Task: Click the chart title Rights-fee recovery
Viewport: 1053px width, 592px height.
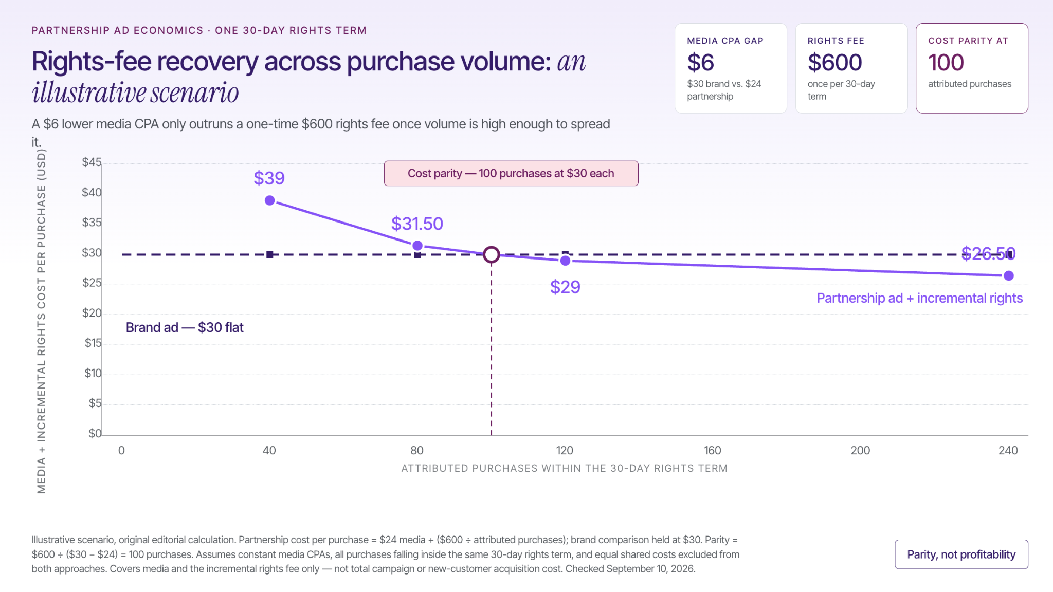Action: pos(308,77)
